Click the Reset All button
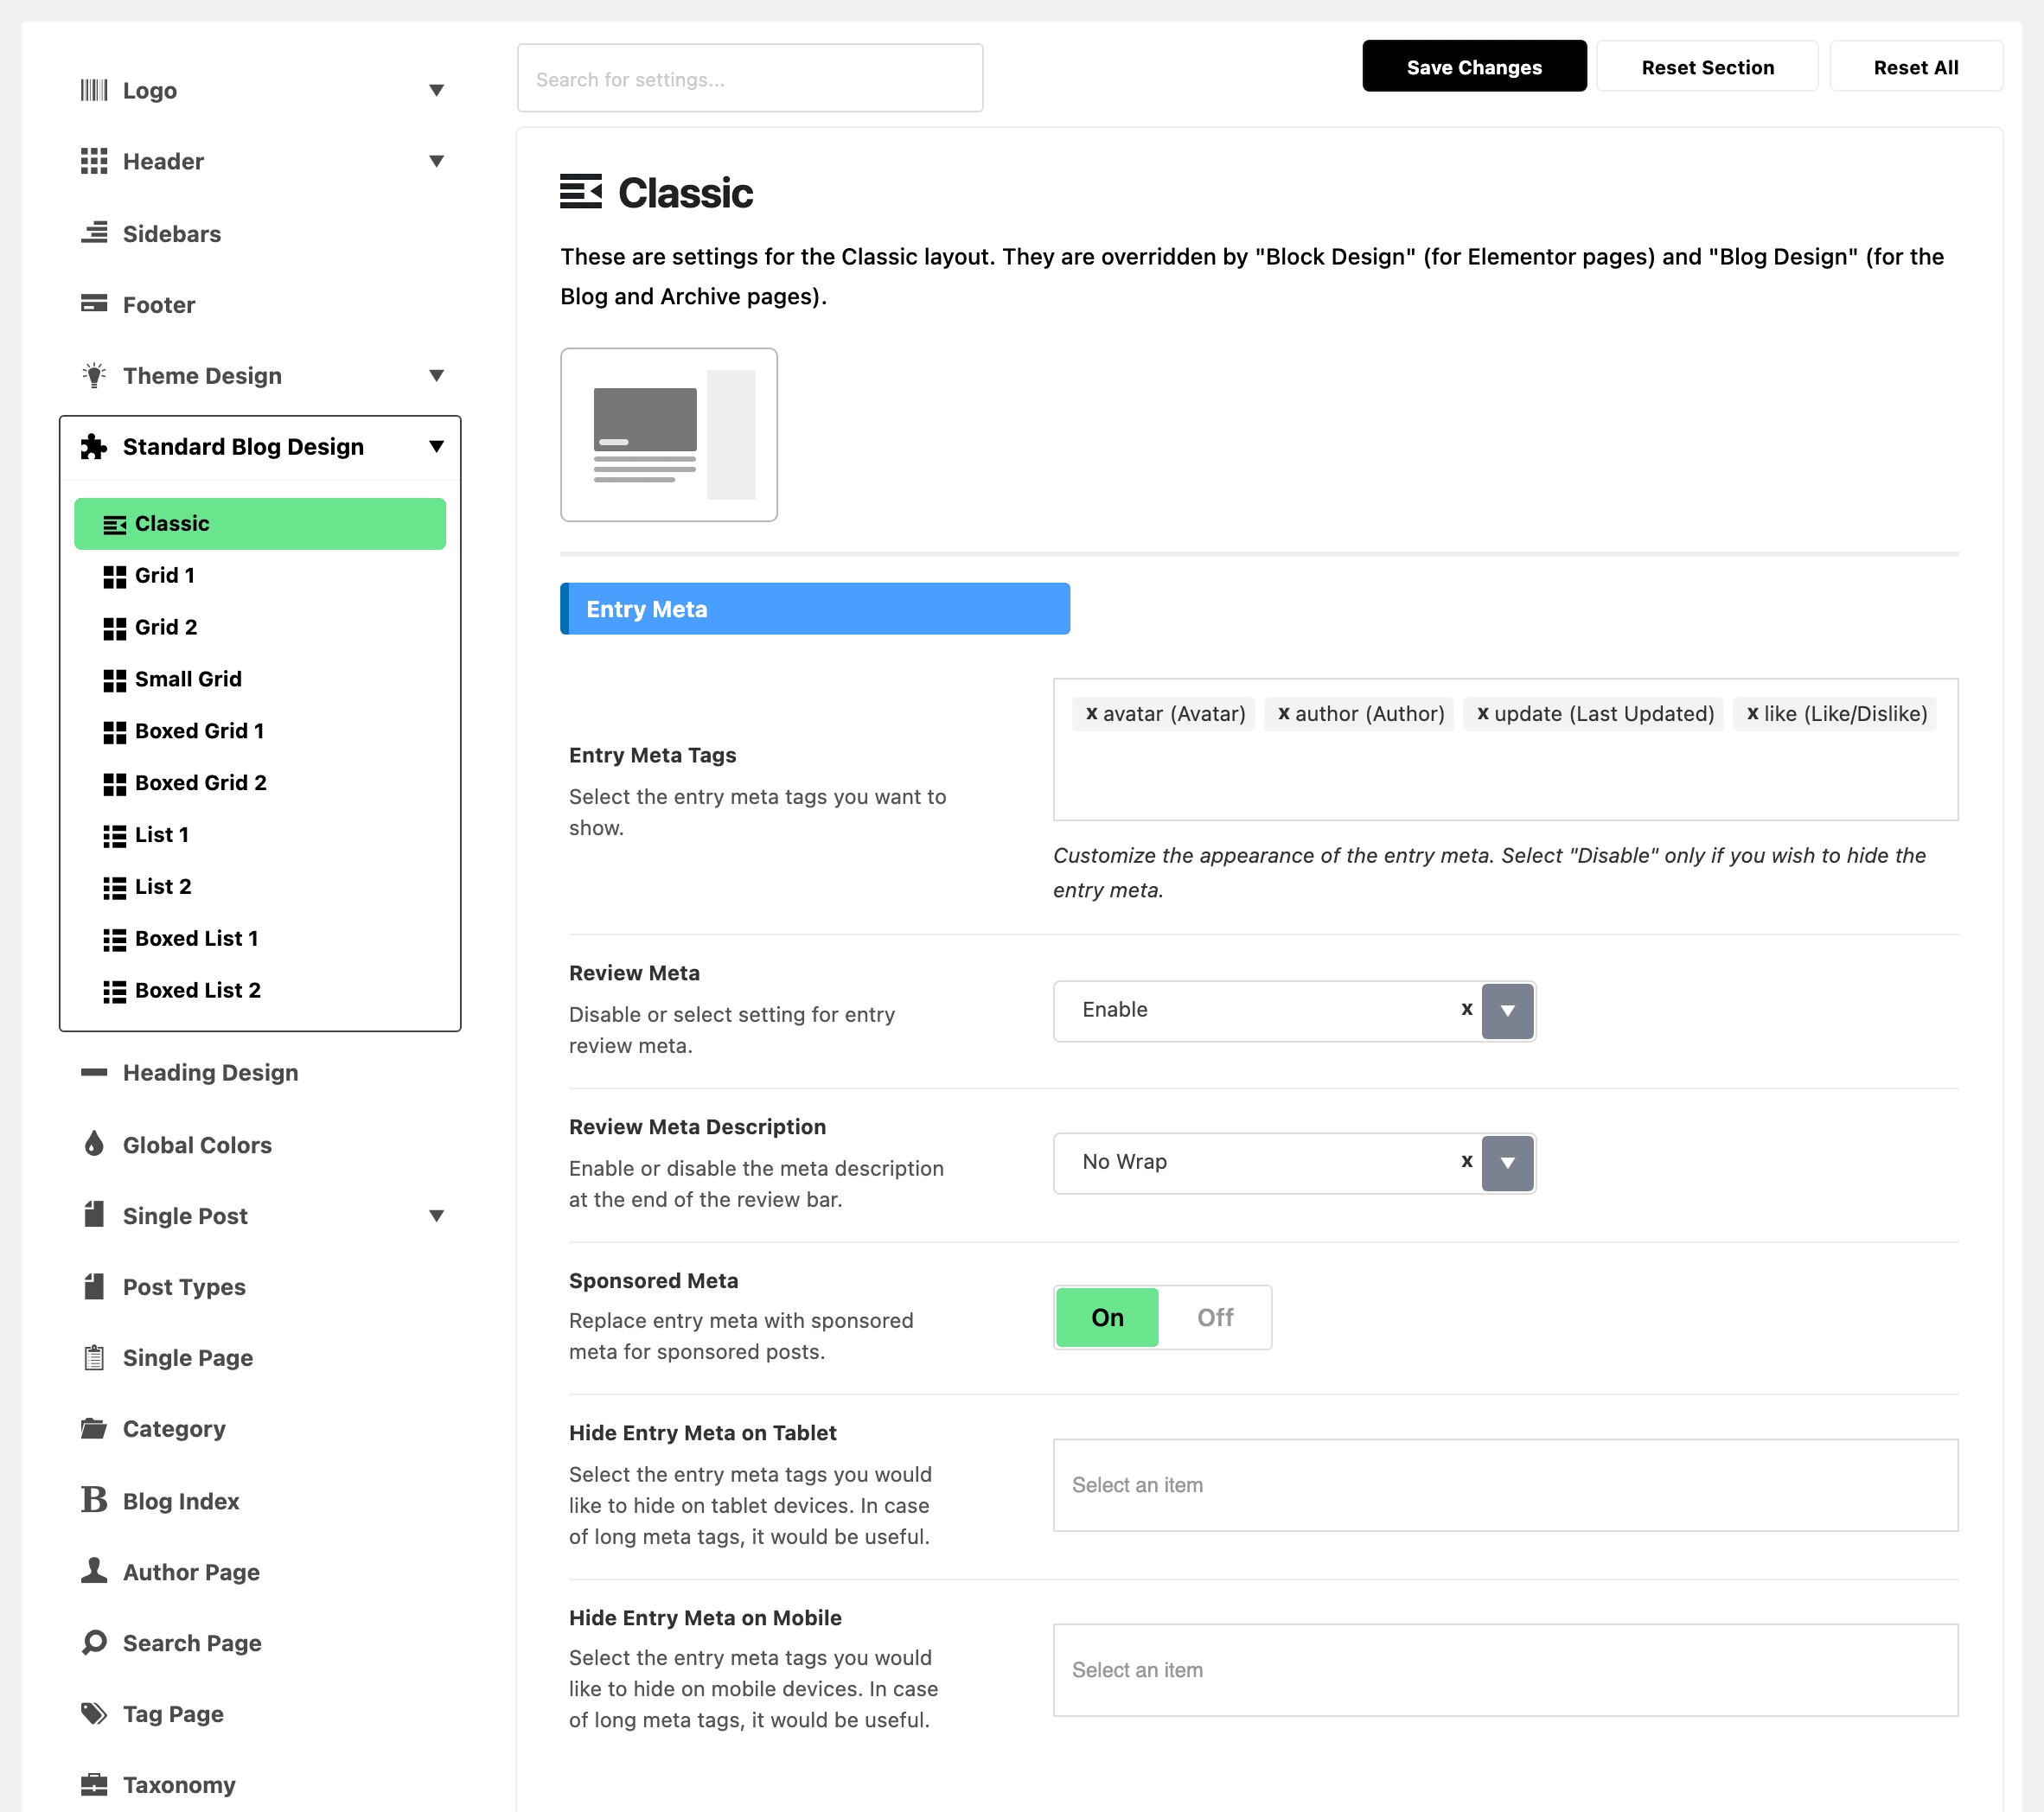 pyautogui.click(x=1915, y=67)
